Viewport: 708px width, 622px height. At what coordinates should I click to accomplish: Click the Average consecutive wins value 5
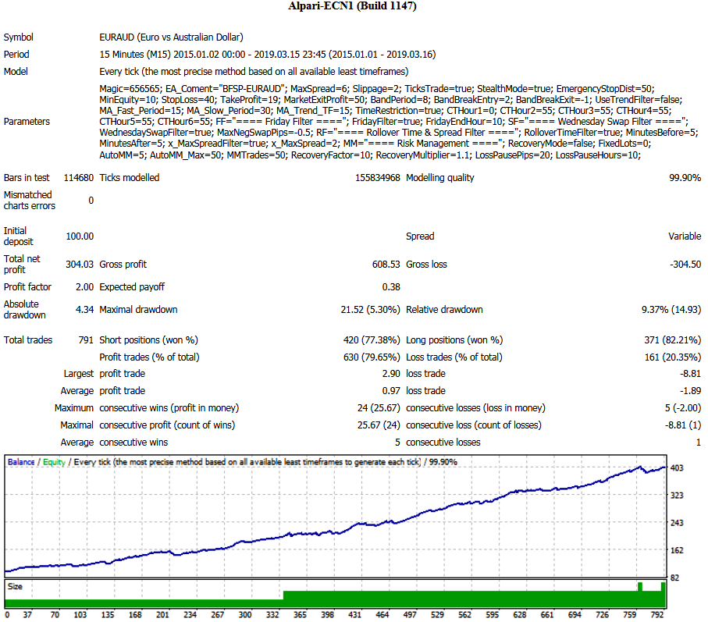coord(397,442)
